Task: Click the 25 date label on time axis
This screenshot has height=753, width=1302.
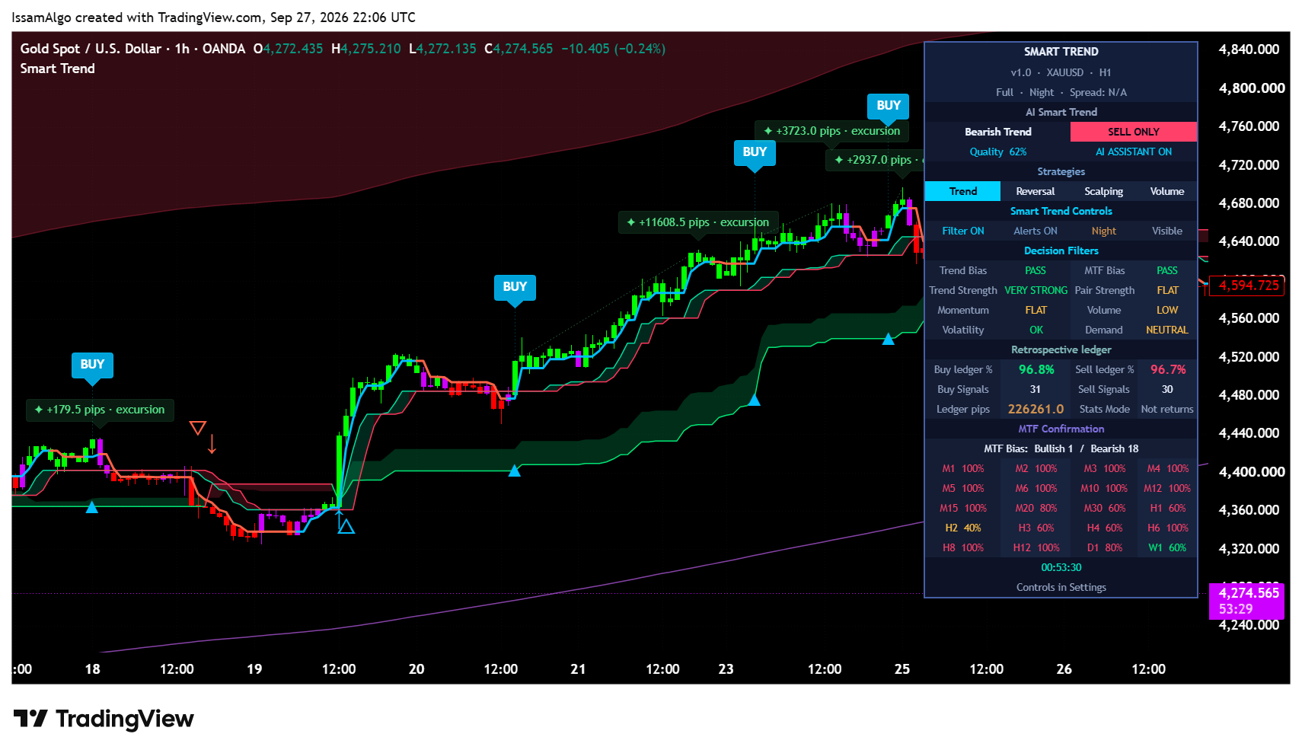Action: 902,669
